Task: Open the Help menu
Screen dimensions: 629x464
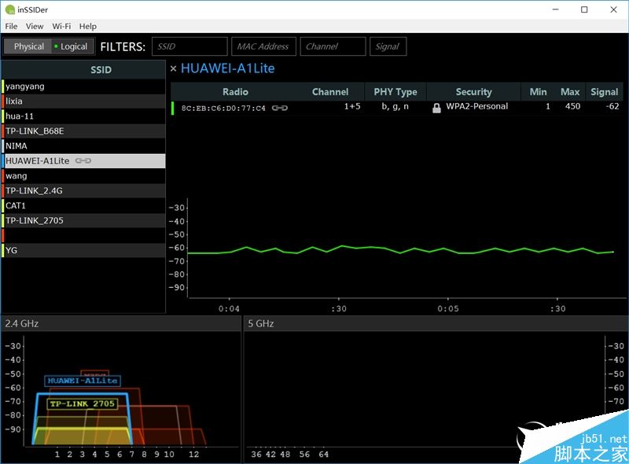Action: pos(88,27)
